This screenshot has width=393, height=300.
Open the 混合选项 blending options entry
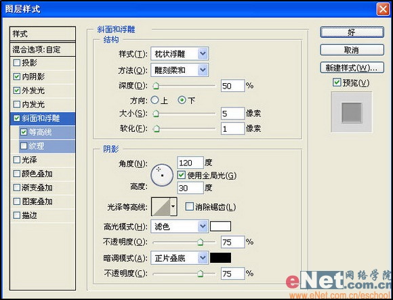click(x=43, y=49)
